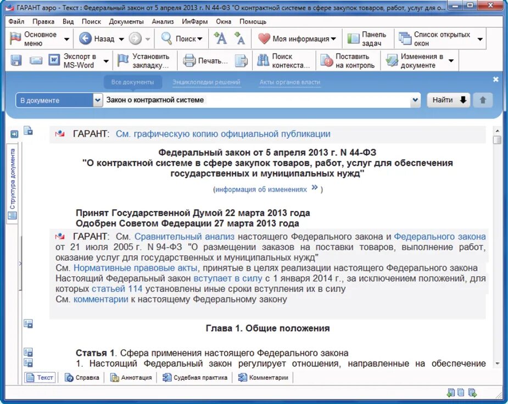
Task: Click the Найти search button
Action: [449, 100]
